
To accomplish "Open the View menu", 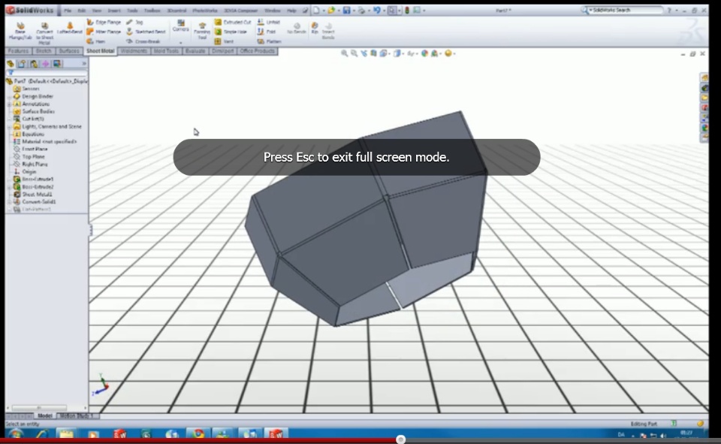I will coord(97,10).
